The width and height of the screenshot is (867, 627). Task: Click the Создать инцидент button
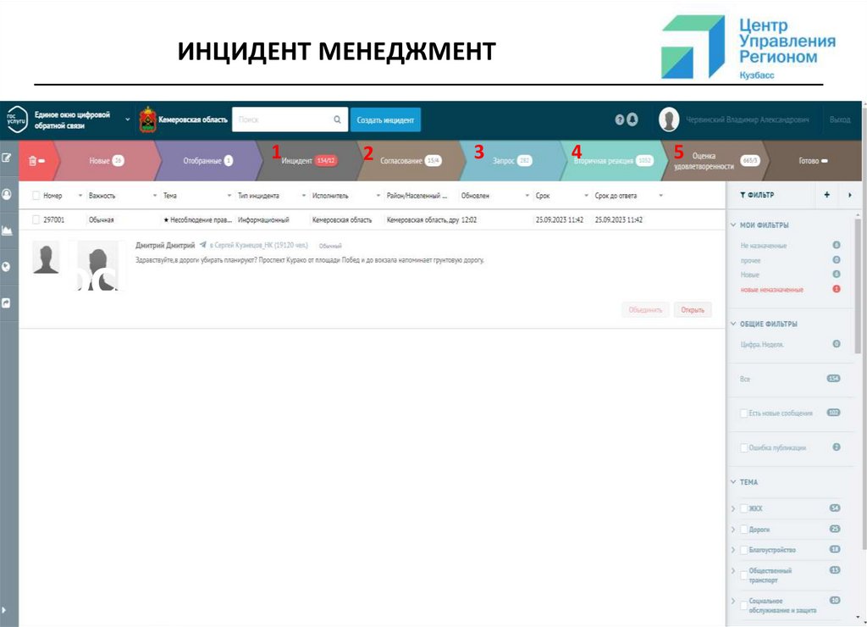pos(385,119)
